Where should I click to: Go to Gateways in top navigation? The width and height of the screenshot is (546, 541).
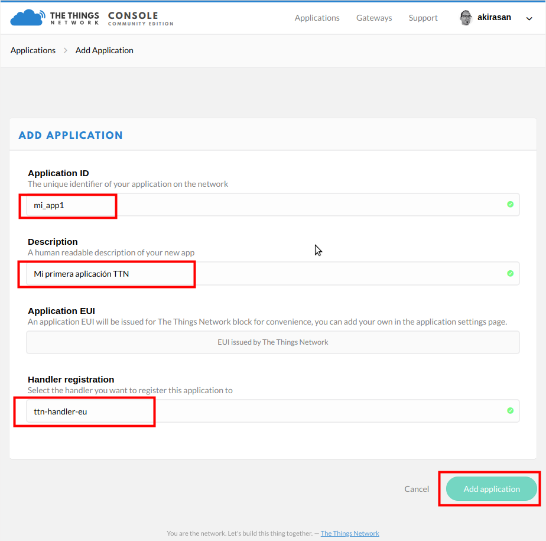374,18
